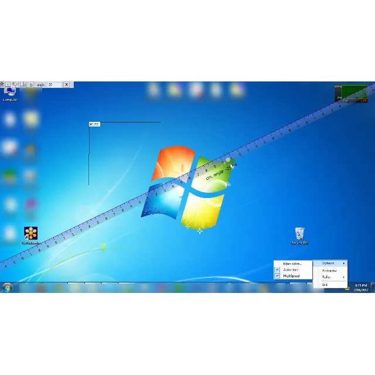Image resolution: width=375 pixels, height=375 pixels.
Task: Open the Computer desktop icon
Action: (10, 94)
